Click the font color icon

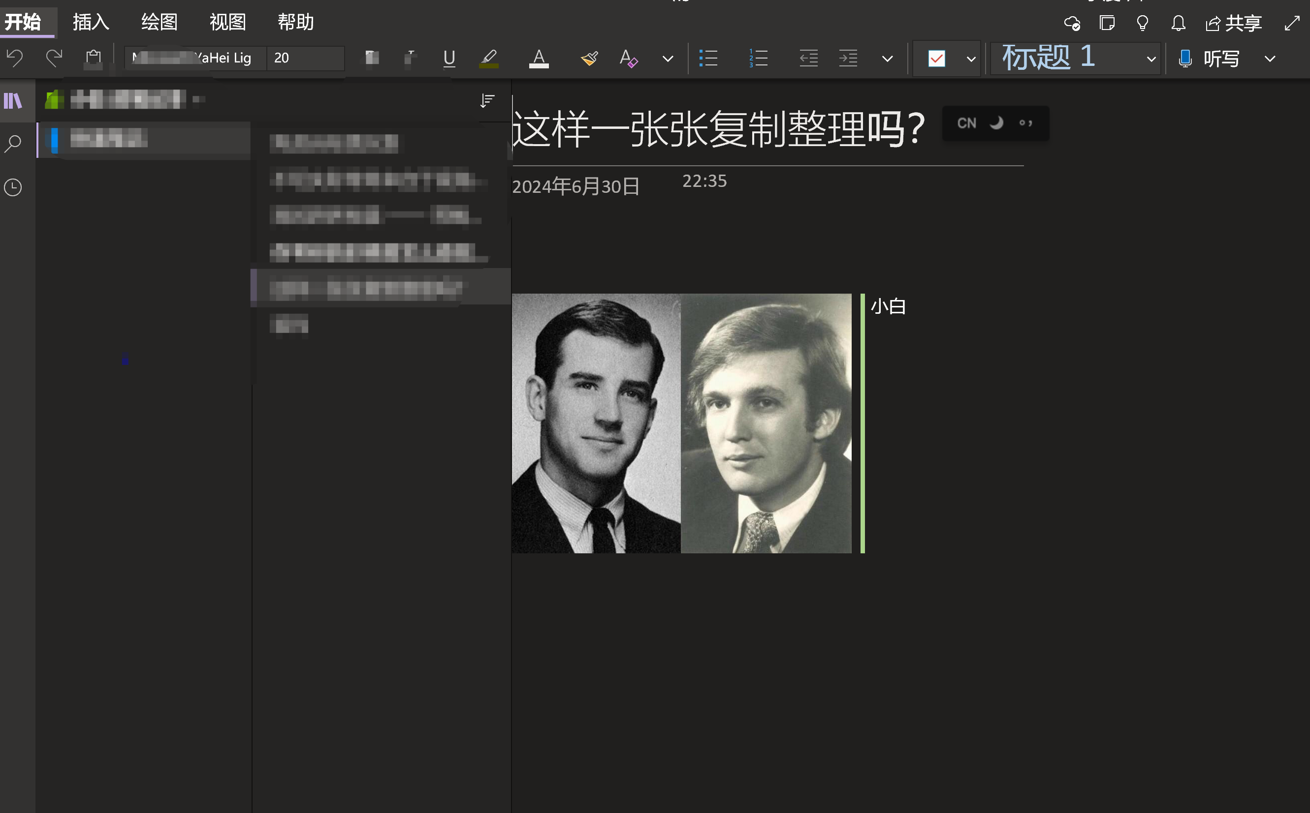click(538, 58)
